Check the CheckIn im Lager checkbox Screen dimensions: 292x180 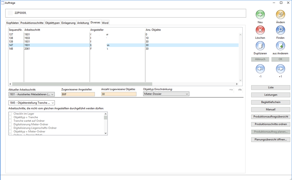point(11,114)
